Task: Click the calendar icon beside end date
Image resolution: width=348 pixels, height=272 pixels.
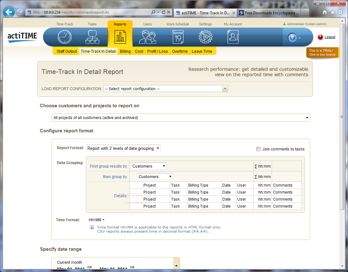Action: pos(132,268)
